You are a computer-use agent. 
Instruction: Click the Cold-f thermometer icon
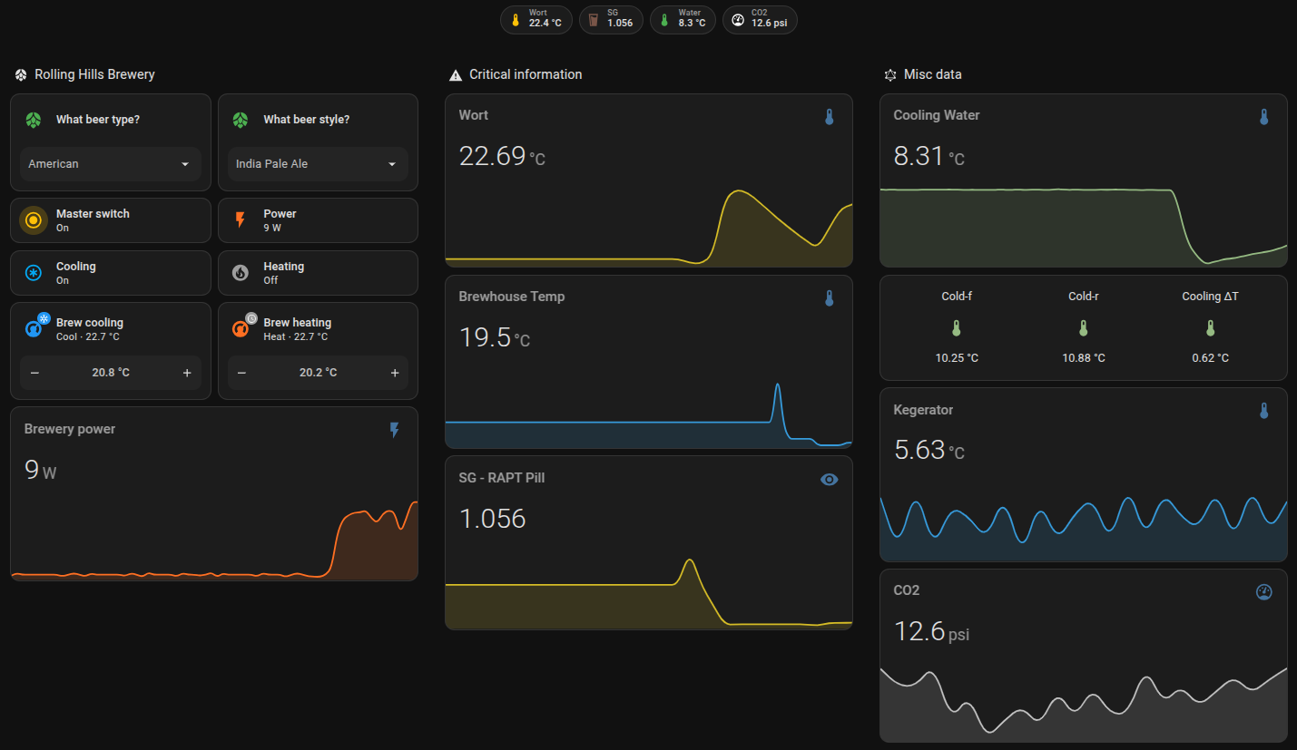(957, 328)
